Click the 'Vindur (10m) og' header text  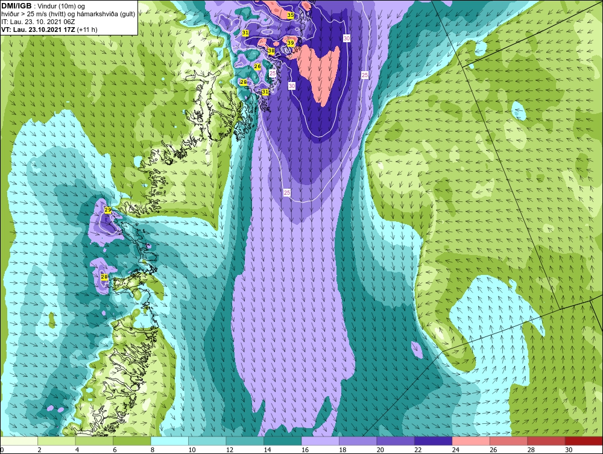[61, 7]
